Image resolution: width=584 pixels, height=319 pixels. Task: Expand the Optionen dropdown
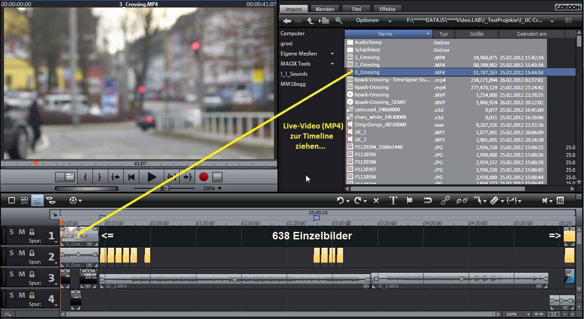tap(373, 20)
